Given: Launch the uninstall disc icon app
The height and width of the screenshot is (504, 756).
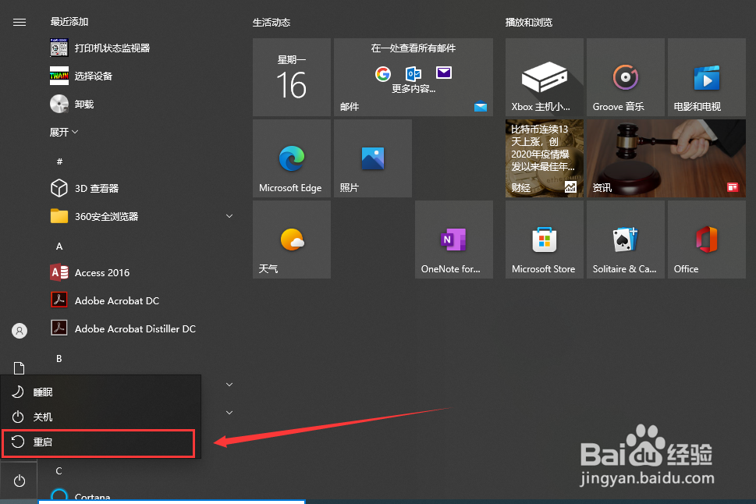Looking at the screenshot, I should click(x=72, y=105).
